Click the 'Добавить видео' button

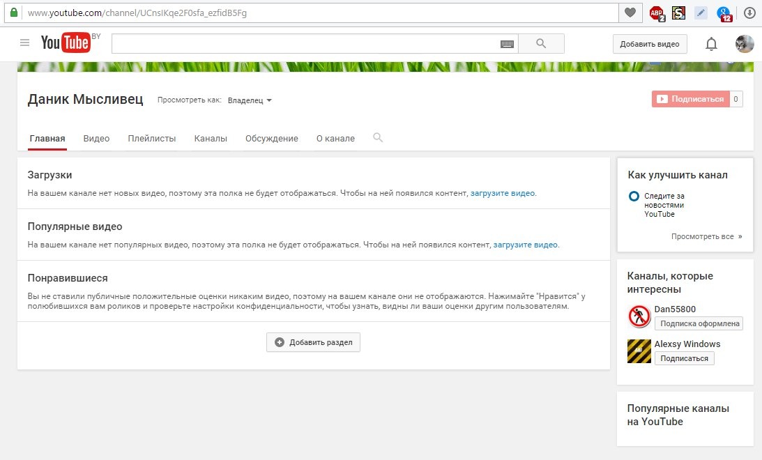click(x=650, y=44)
